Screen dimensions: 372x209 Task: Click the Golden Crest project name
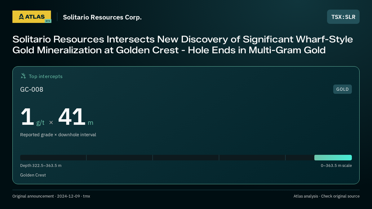click(x=33, y=175)
